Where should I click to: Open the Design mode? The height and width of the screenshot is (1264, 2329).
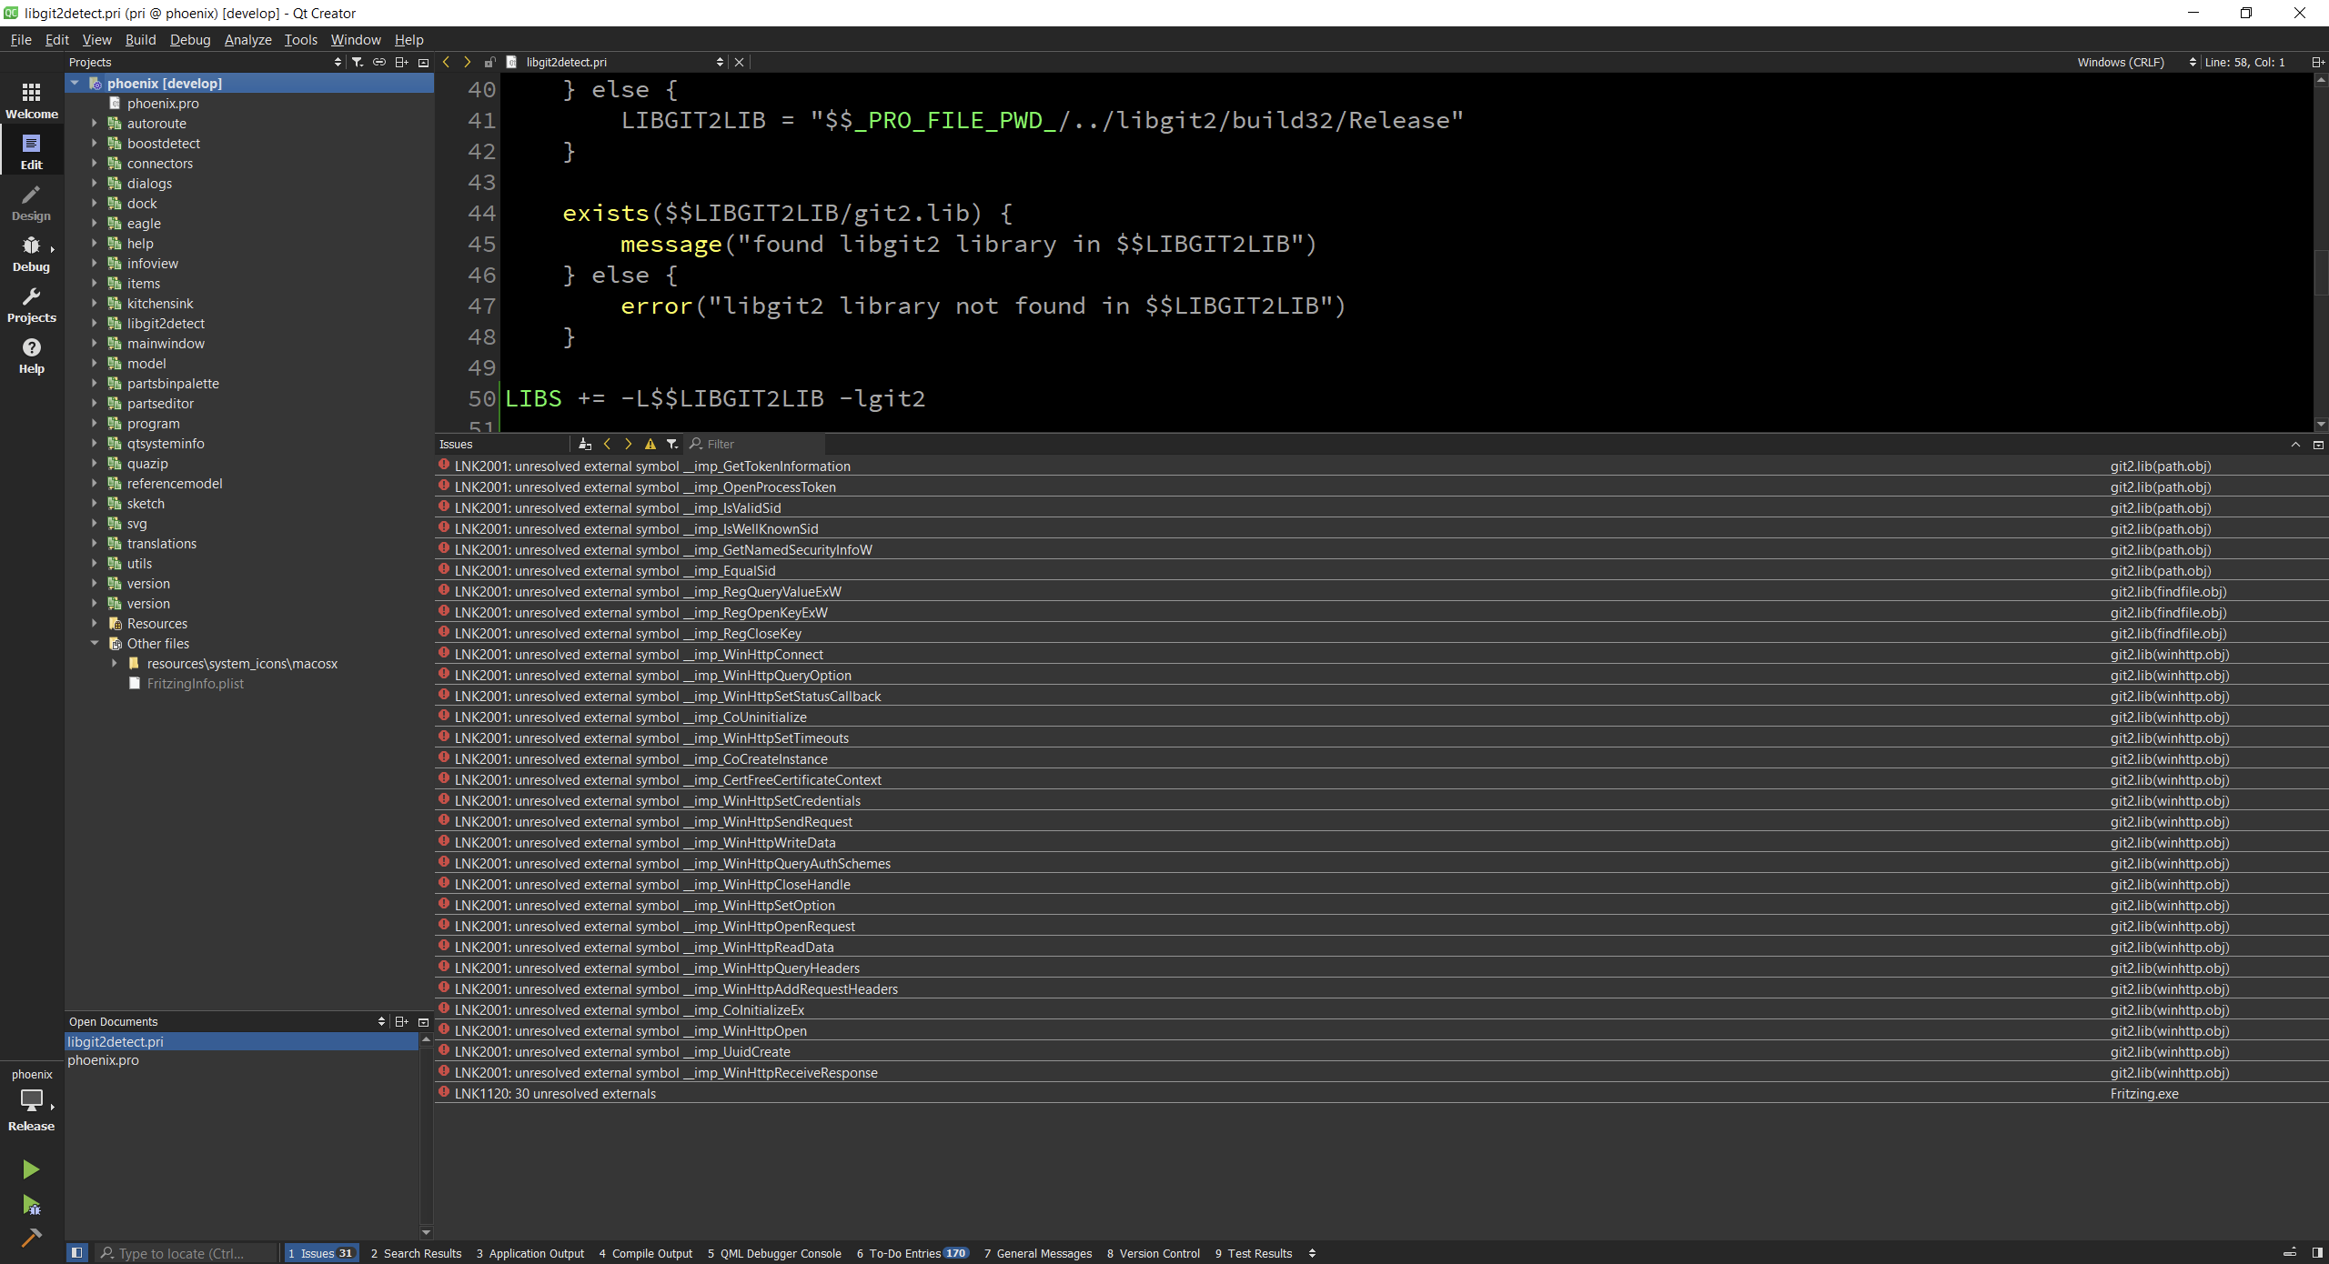tap(32, 203)
